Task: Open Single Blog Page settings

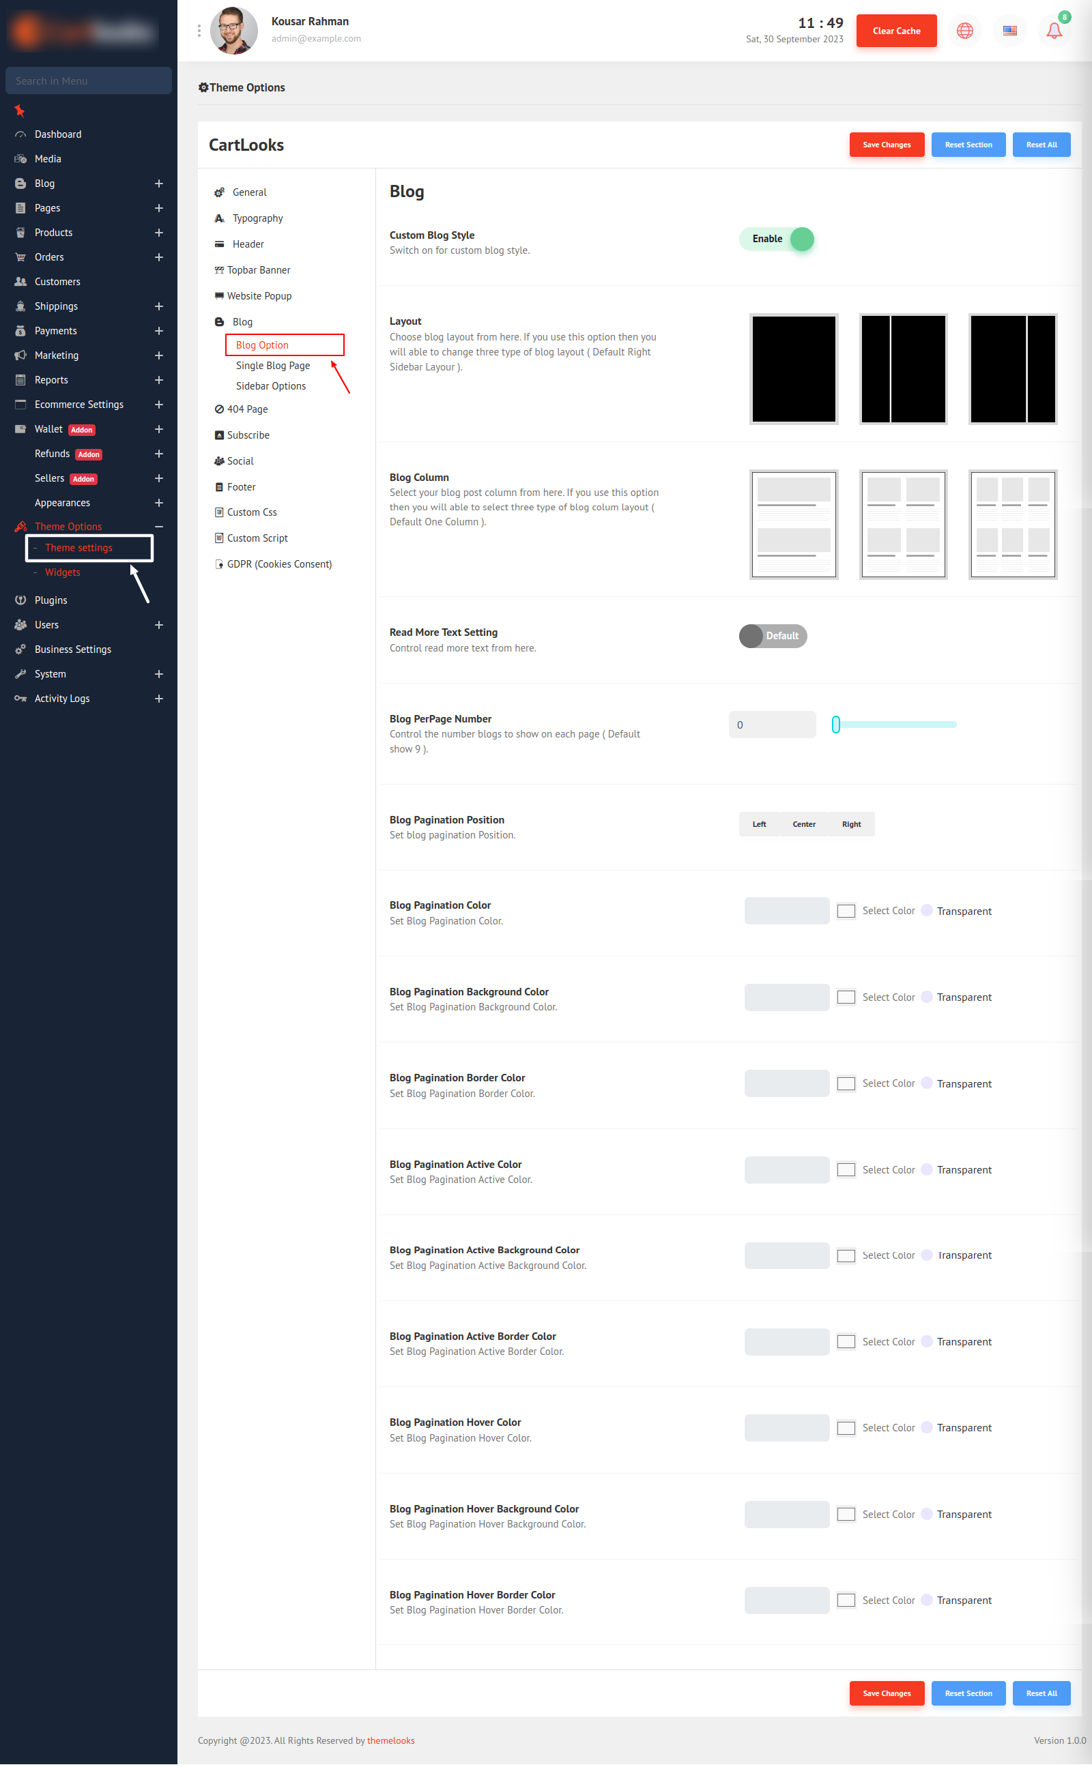Action: coord(272,366)
